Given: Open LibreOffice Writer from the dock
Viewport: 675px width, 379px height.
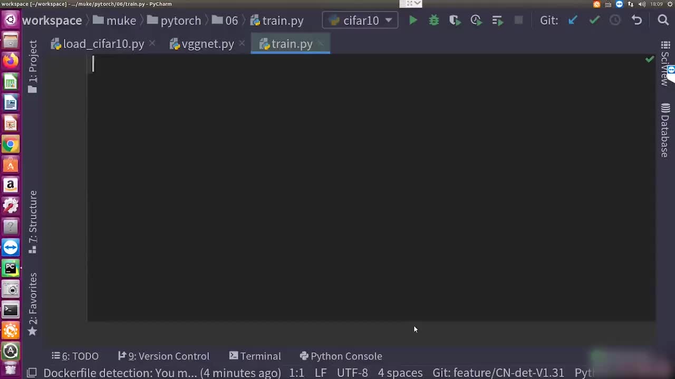Looking at the screenshot, I should 11,103.
